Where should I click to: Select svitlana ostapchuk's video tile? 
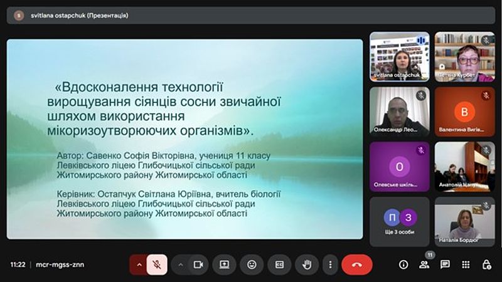tap(399, 57)
